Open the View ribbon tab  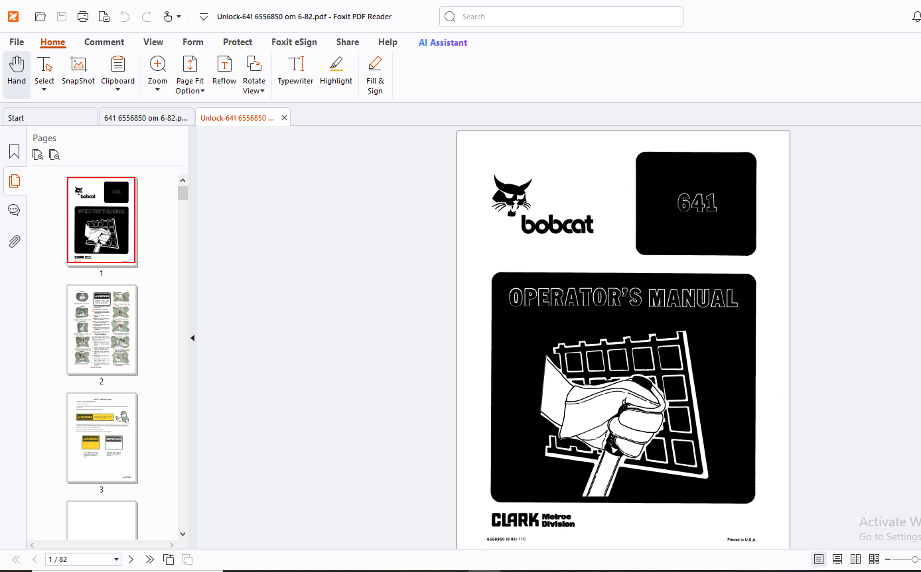coord(153,42)
